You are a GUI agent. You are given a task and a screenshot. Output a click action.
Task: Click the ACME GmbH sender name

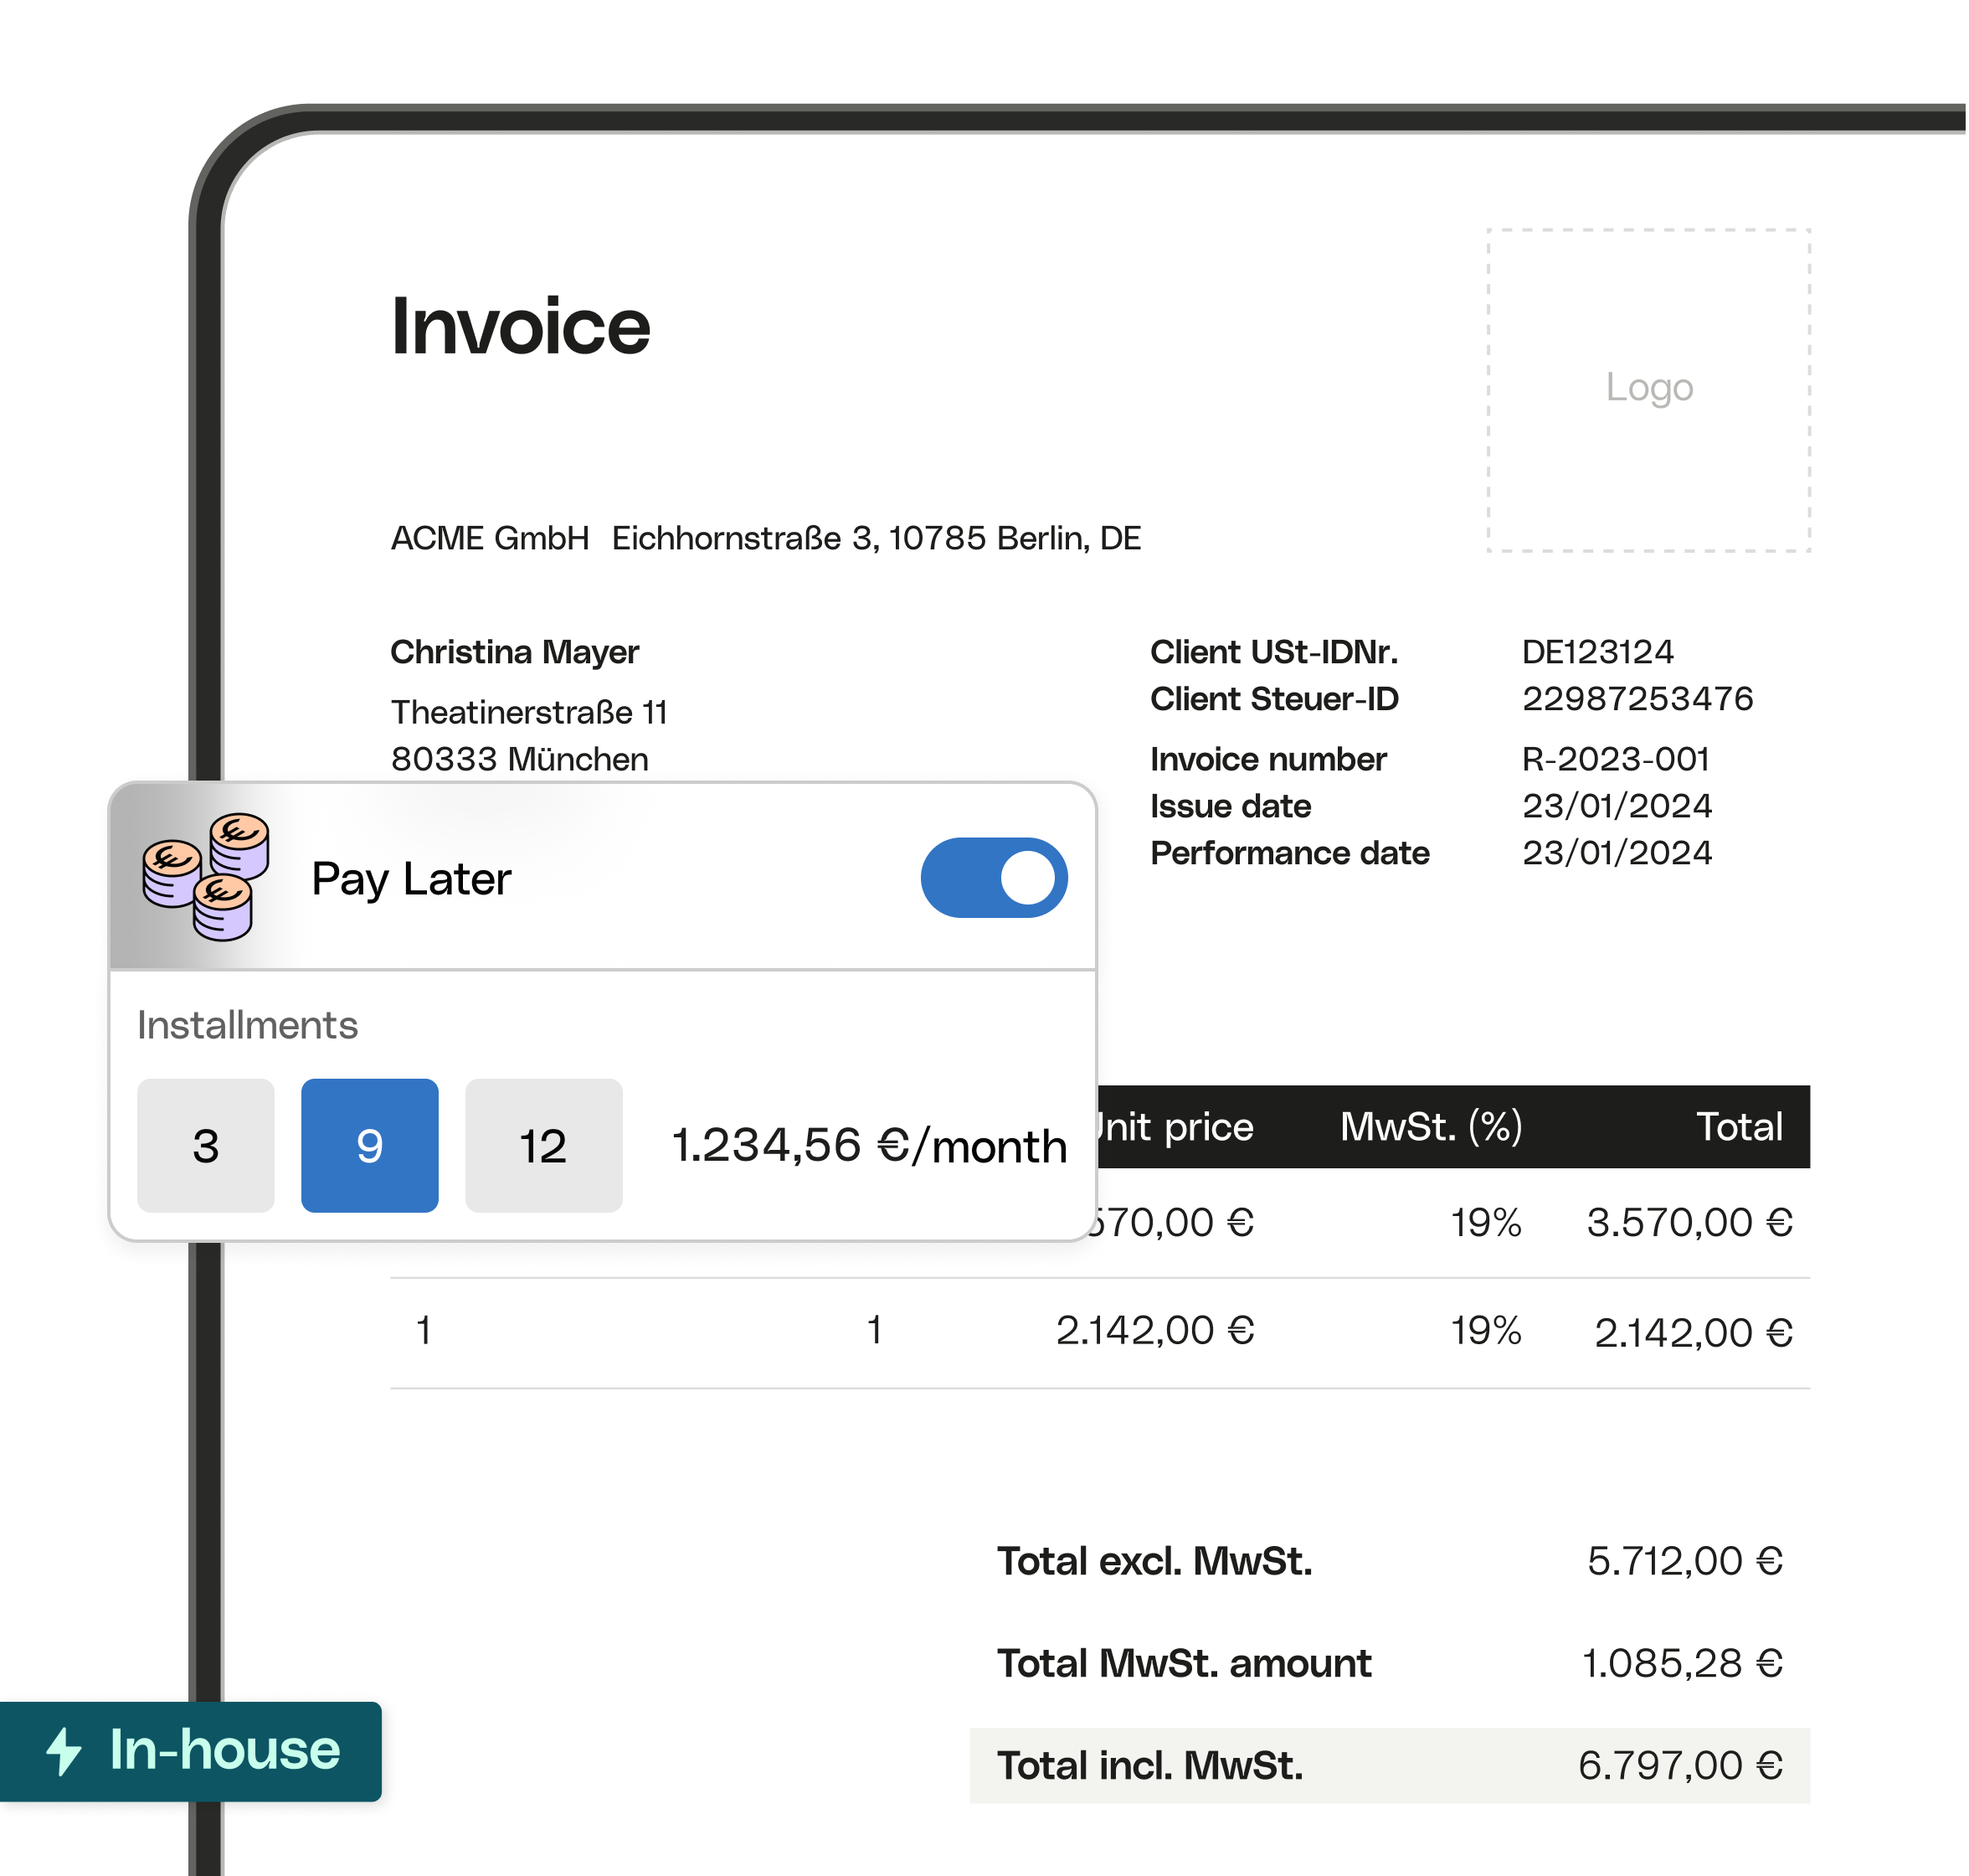click(x=490, y=538)
